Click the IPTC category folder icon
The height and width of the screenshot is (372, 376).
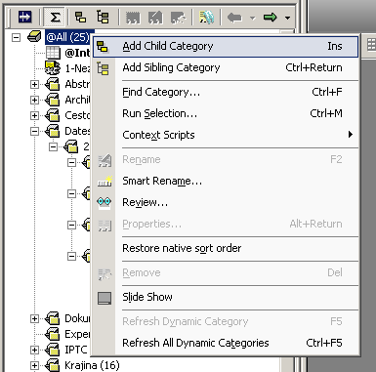(x=53, y=350)
